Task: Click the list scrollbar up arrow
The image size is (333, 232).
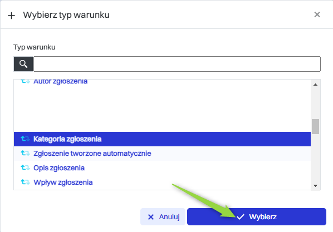Action: pyautogui.click(x=315, y=85)
